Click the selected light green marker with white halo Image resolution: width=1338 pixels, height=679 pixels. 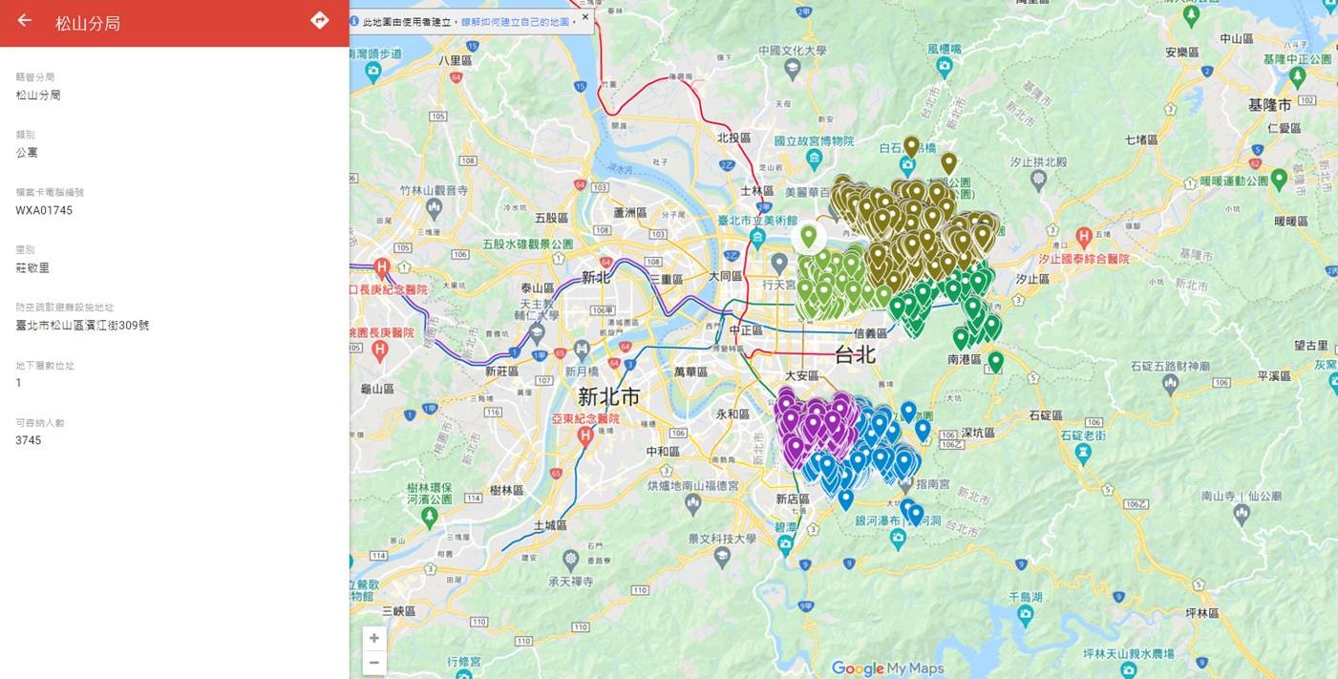pyautogui.click(x=809, y=235)
